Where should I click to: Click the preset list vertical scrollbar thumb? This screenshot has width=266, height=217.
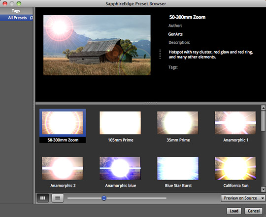click(263, 121)
